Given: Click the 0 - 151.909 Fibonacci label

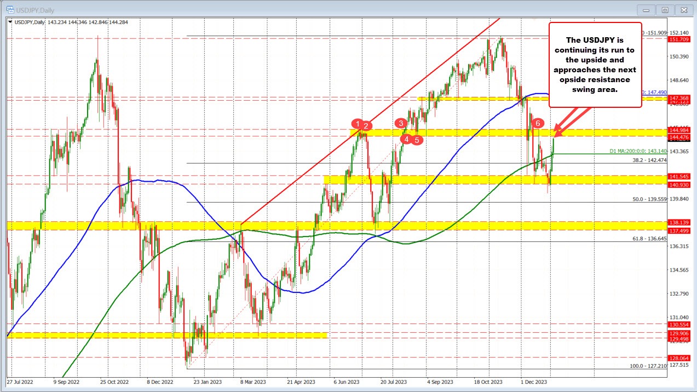Looking at the screenshot, I should point(653,33).
